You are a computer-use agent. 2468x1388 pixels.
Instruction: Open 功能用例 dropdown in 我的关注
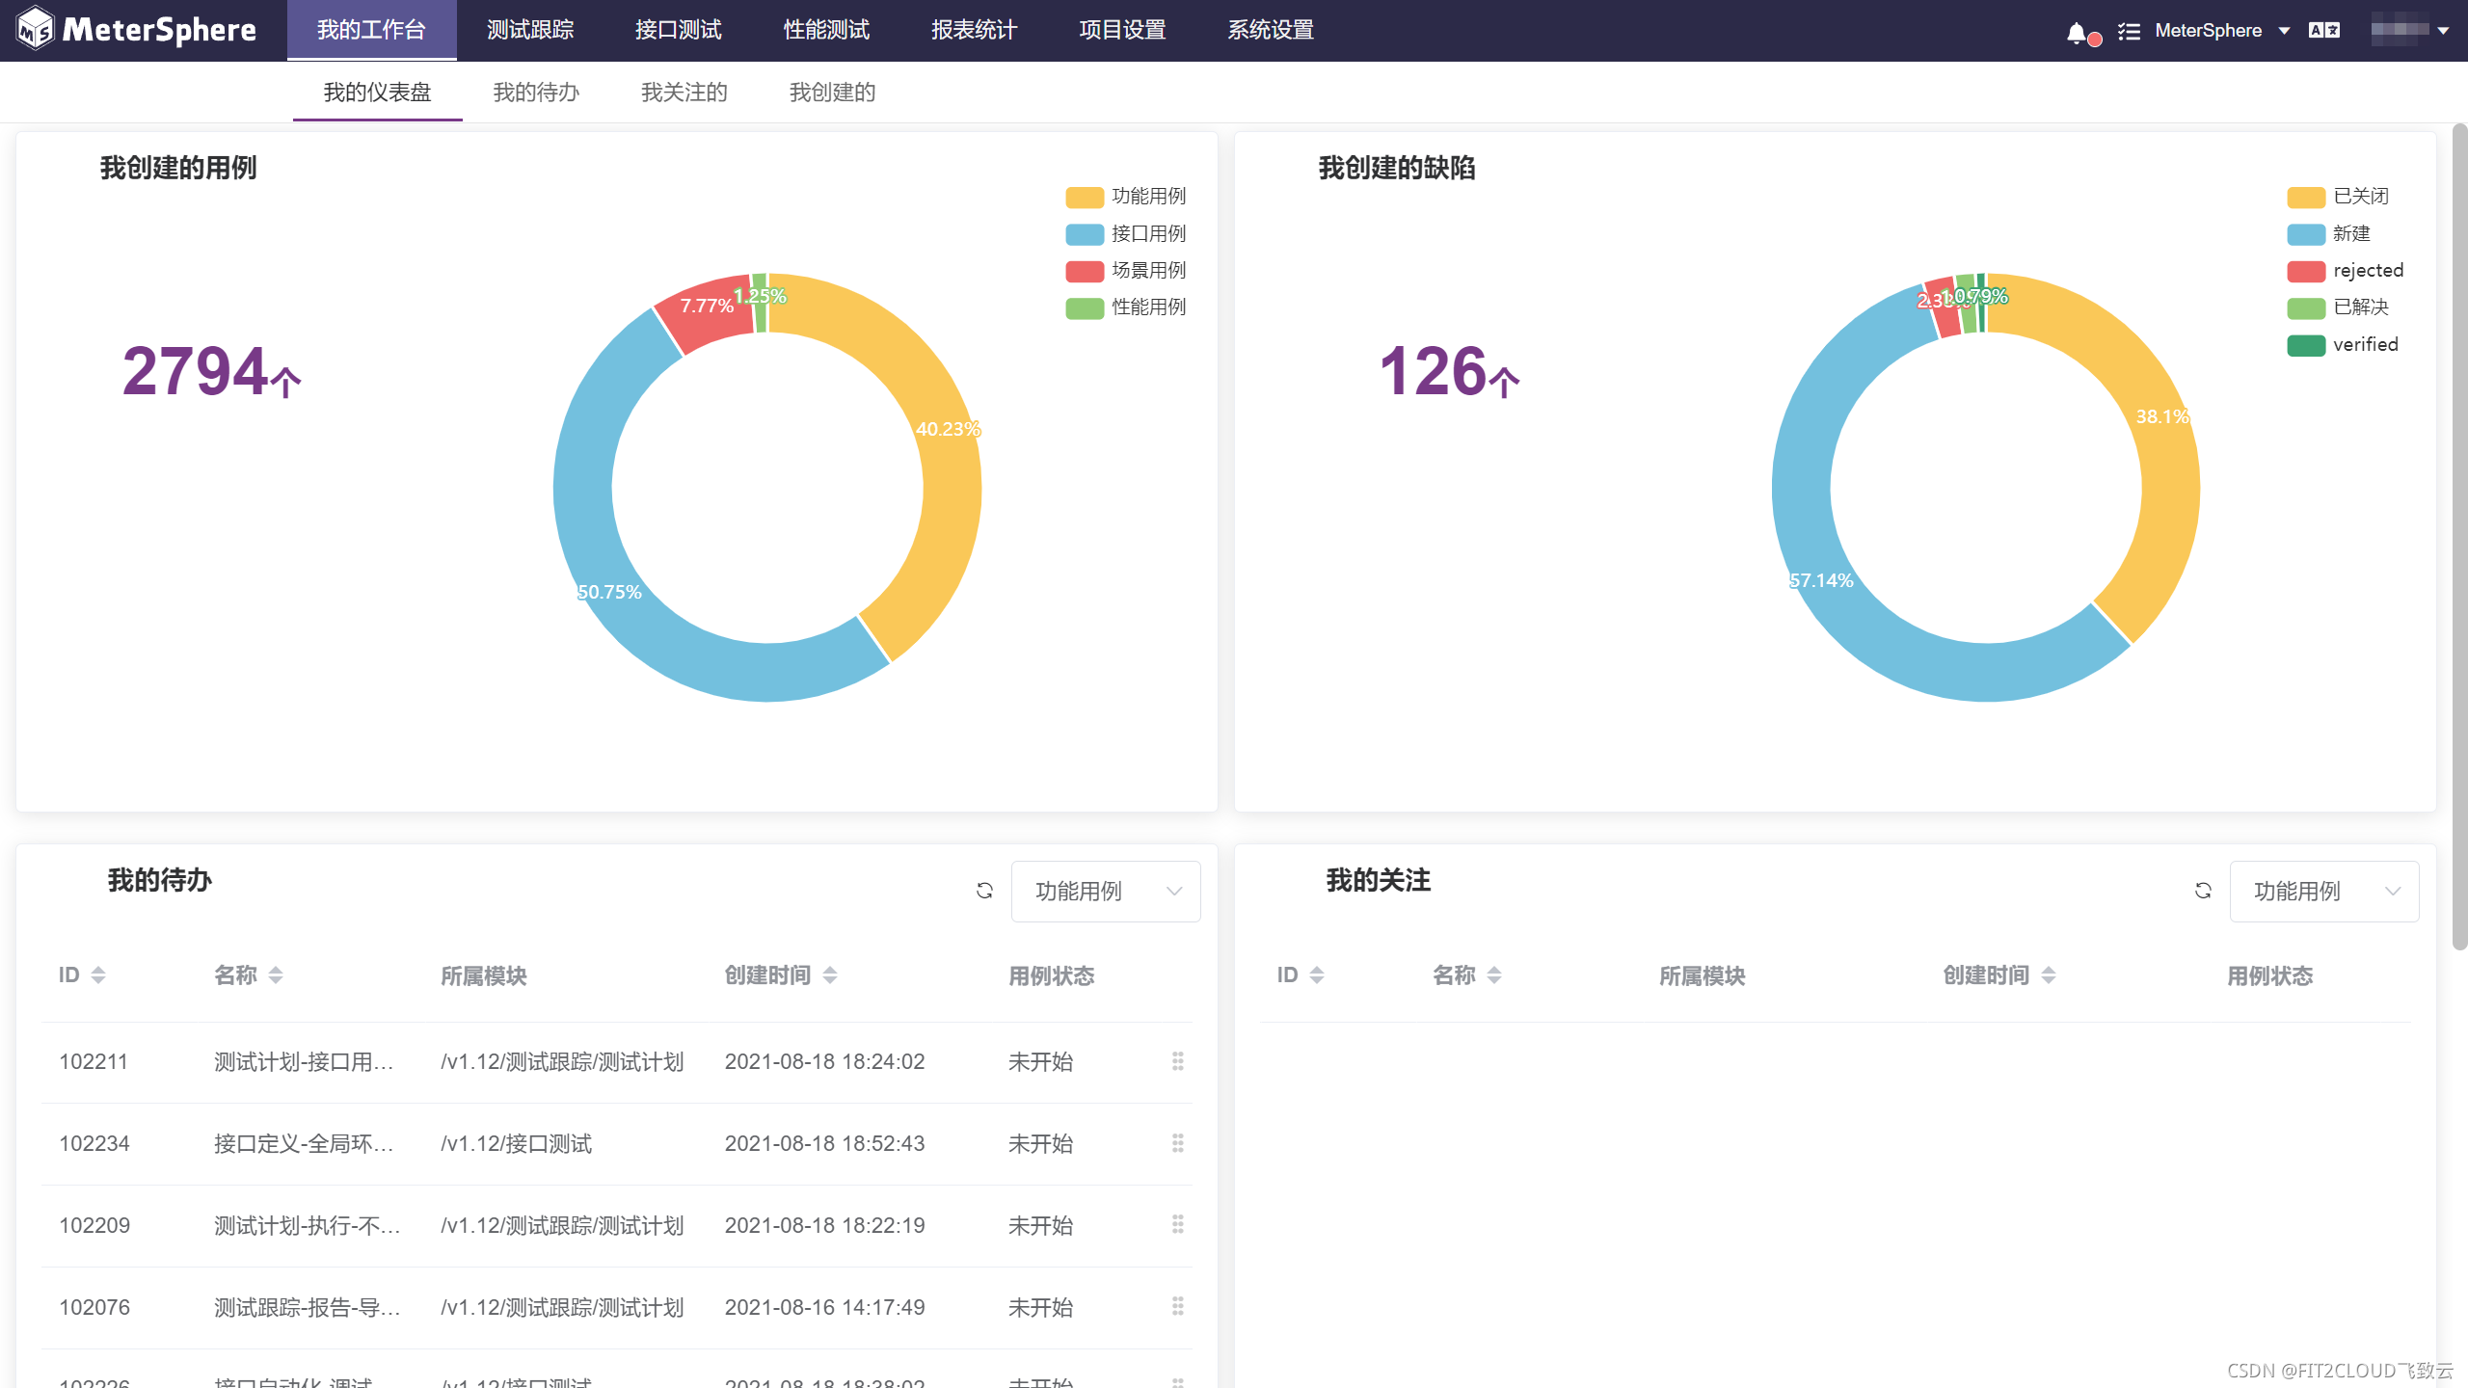2323,892
